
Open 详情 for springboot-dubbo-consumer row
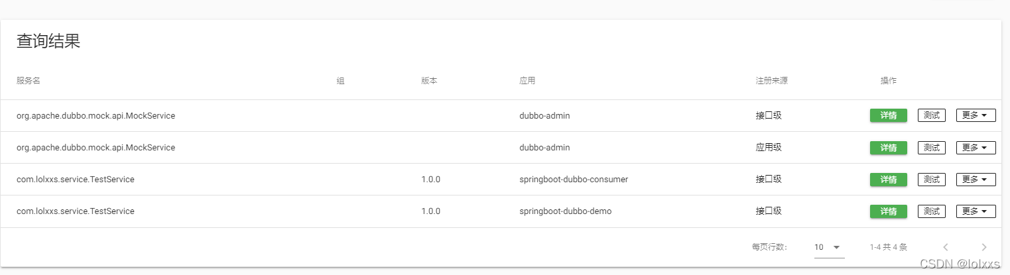[888, 180]
